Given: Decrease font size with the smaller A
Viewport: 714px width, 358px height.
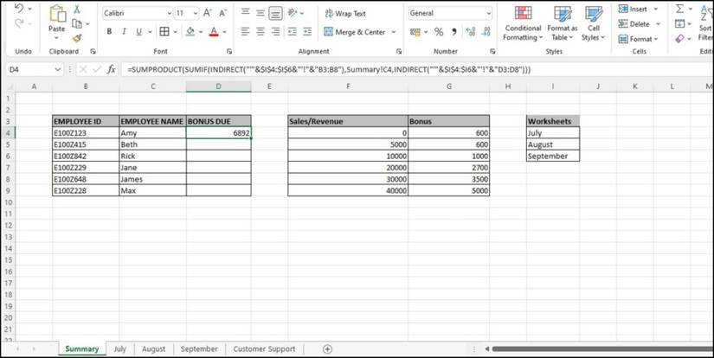Looking at the screenshot, I should (222, 13).
